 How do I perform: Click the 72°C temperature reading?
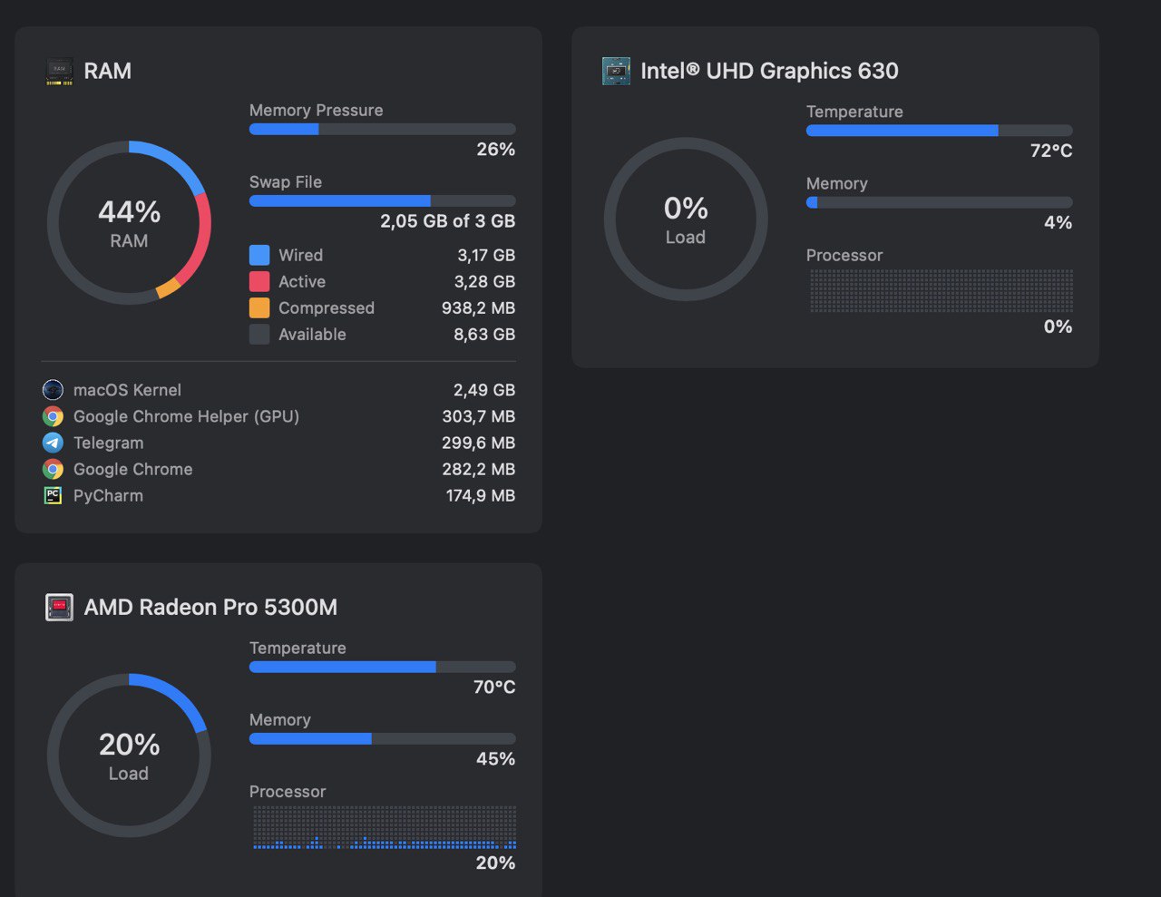click(x=1051, y=151)
